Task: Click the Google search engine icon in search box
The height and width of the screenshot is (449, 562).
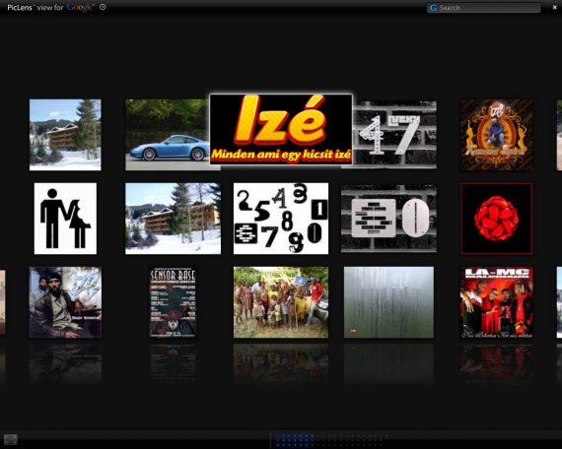Action: click(x=433, y=8)
